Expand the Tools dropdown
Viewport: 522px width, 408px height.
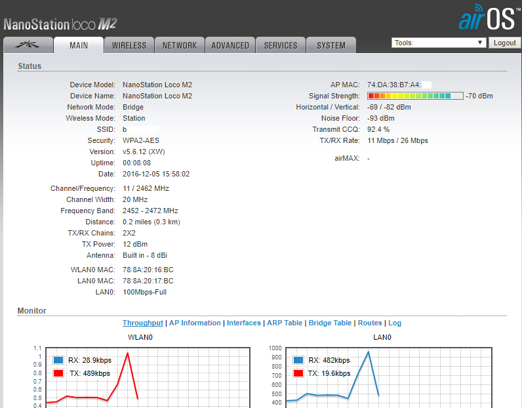pos(439,43)
